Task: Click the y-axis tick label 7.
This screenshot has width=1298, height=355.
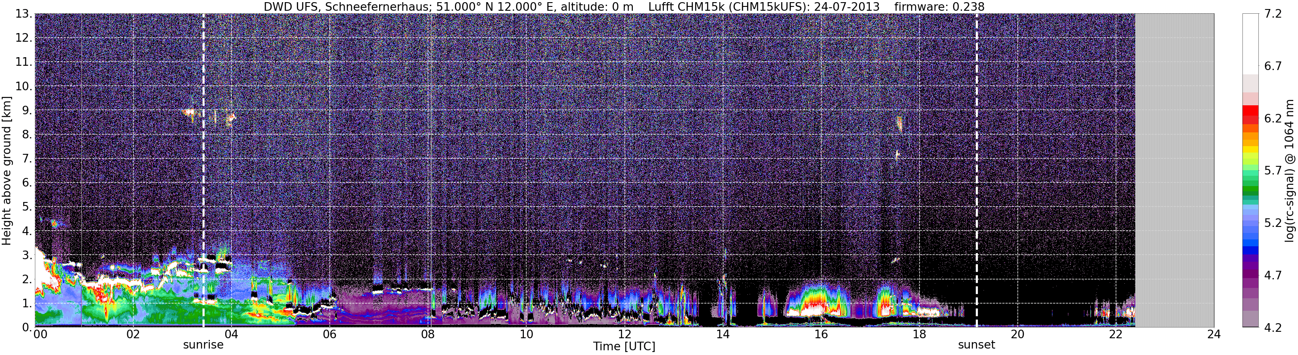Action: tap(27, 159)
